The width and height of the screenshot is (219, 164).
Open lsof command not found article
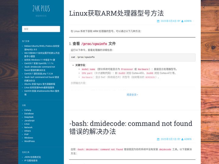click(41, 79)
